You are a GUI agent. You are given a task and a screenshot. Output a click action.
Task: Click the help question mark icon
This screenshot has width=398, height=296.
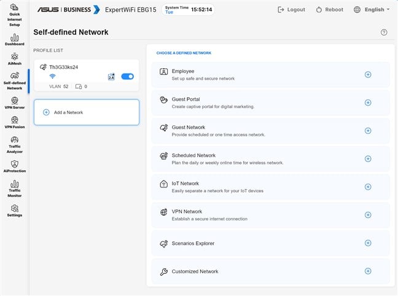tap(384, 33)
